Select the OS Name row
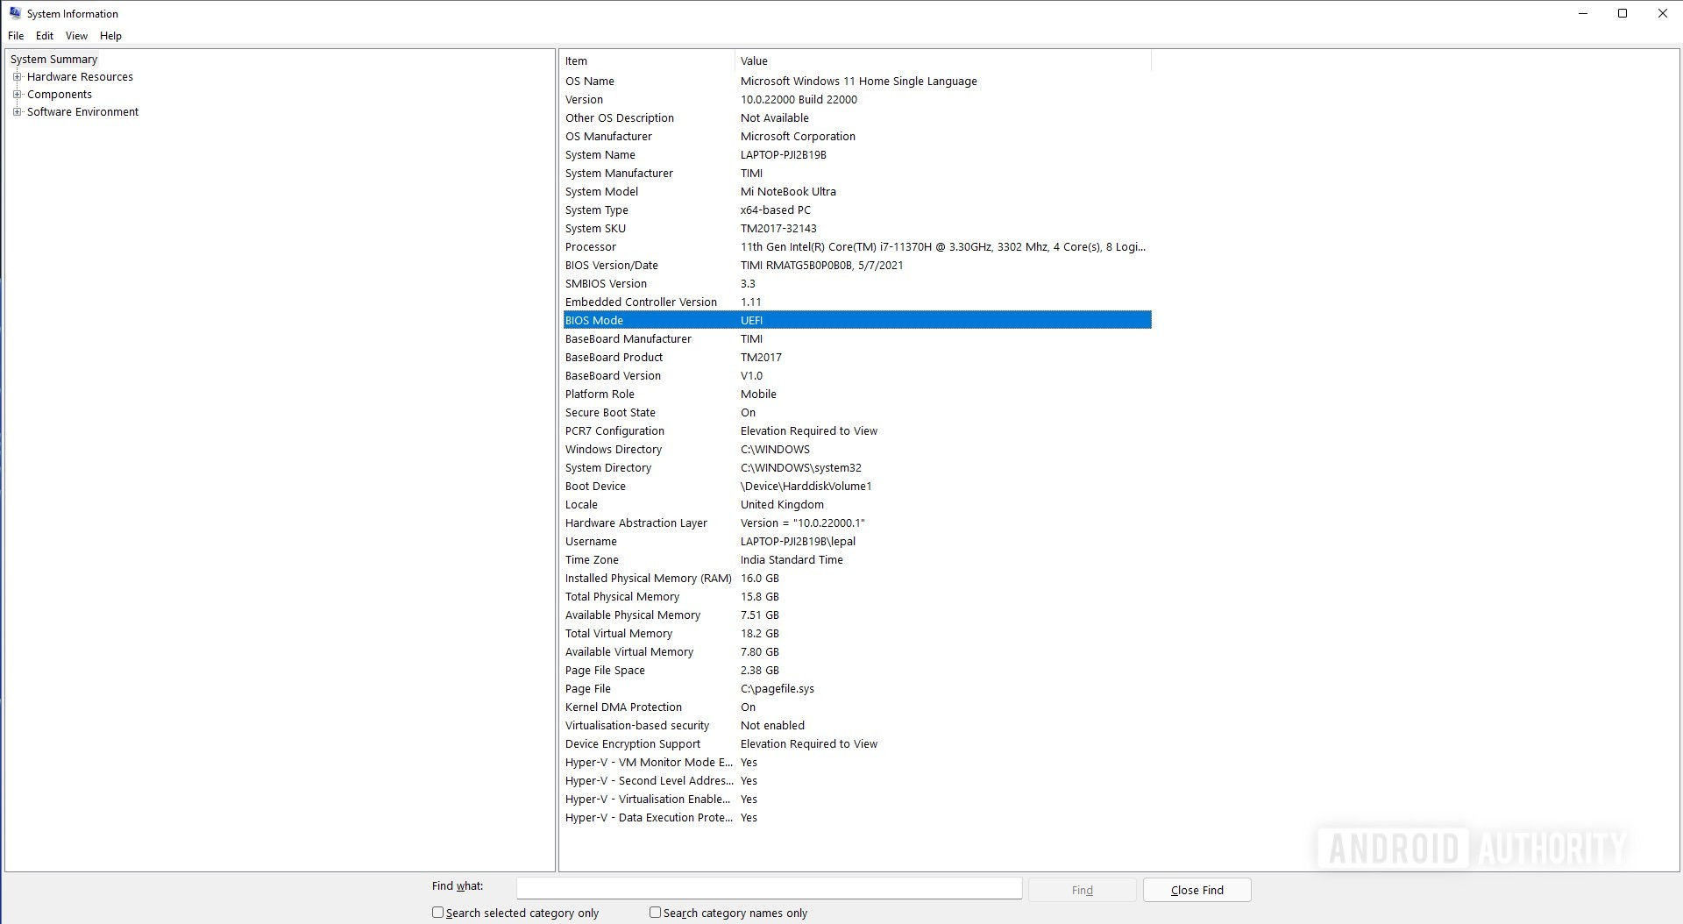The width and height of the screenshot is (1683, 924). tap(856, 81)
